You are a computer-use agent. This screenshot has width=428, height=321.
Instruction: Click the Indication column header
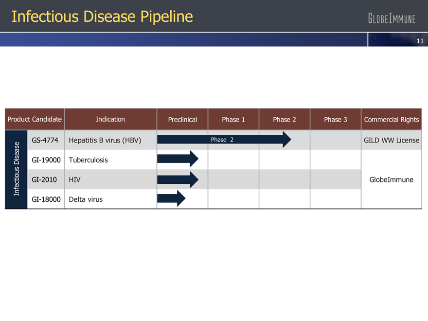(110, 119)
